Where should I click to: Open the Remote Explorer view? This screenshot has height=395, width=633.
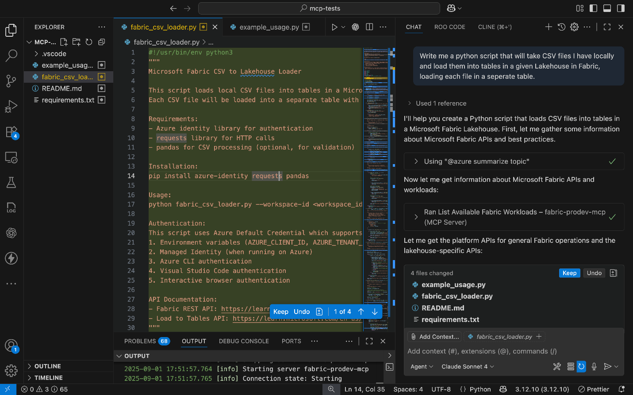pos(11,157)
